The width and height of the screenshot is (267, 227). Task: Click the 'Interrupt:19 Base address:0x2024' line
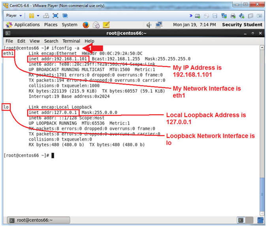point(69,96)
